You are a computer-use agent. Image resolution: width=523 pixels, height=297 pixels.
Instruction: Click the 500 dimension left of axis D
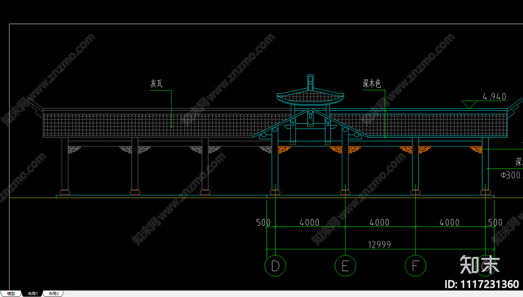point(263,223)
